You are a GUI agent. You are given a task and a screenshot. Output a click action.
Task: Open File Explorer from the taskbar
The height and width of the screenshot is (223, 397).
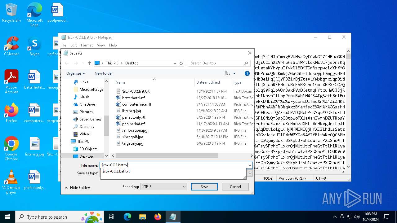click(x=142, y=217)
